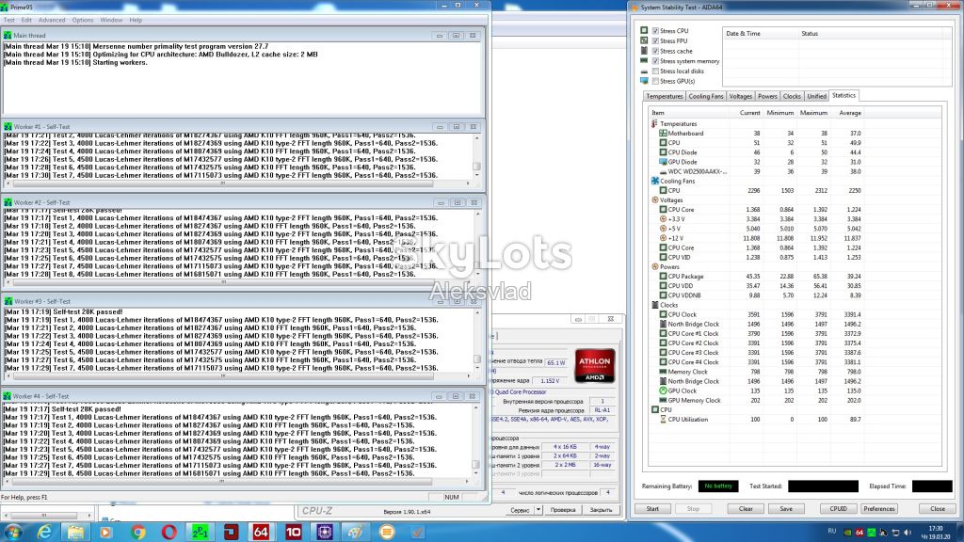Open the Test menu in Prime95
The height and width of the screenshot is (542, 964).
pyautogui.click(x=9, y=20)
